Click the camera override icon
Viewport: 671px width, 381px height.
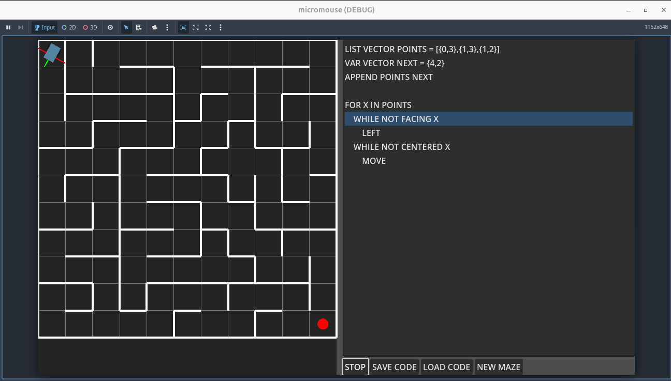tap(155, 27)
